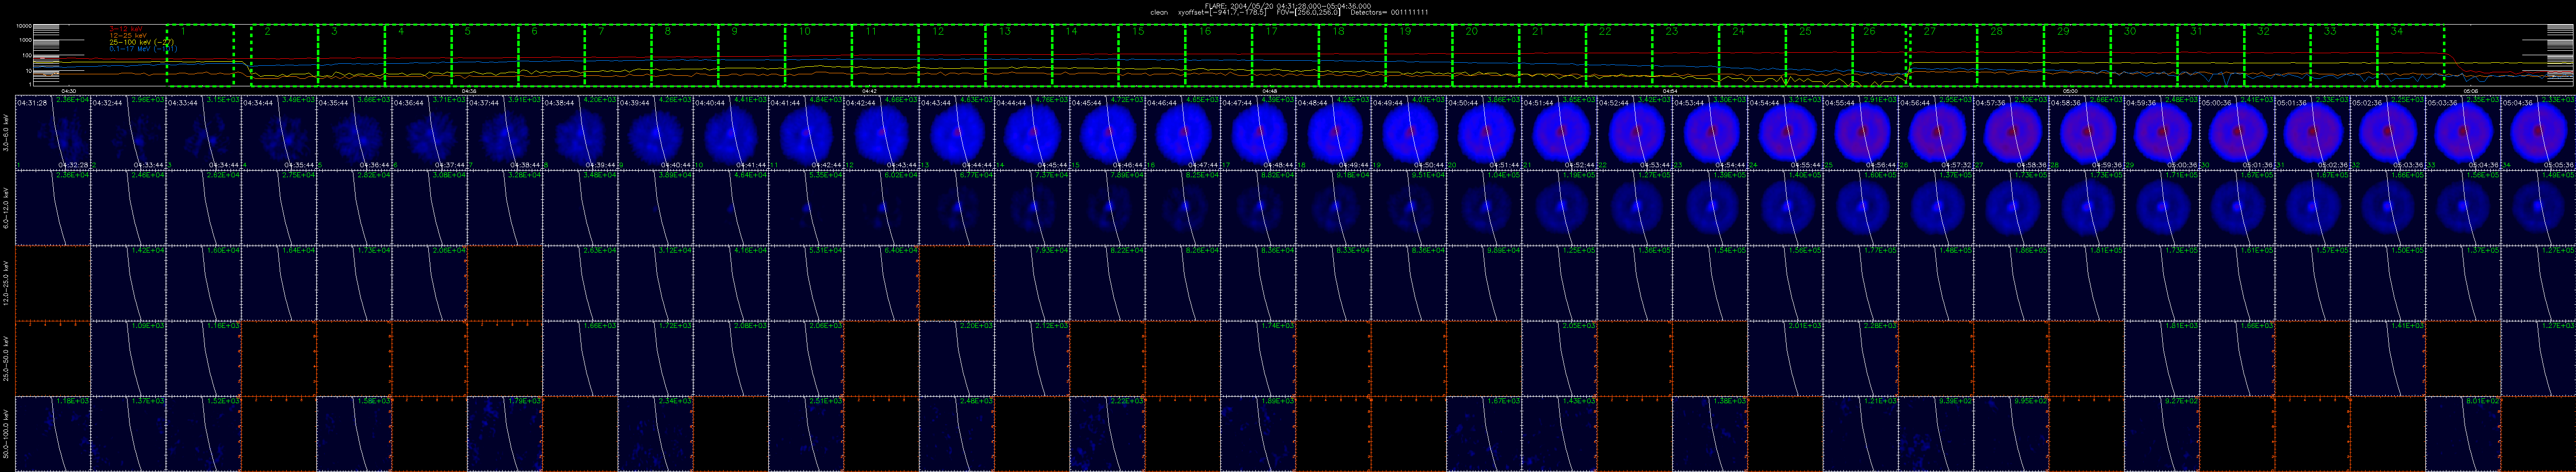2576x472 pixels.
Task: Click the '05:05:36' end time stamp
Action: (2559, 165)
